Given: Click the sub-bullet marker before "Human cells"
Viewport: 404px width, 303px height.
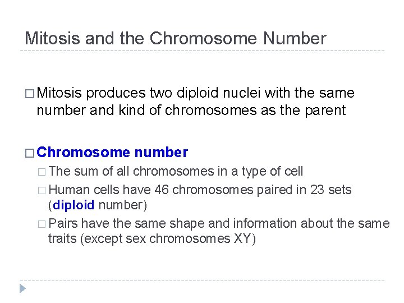Looking at the screenshot, I should pos(43,190).
